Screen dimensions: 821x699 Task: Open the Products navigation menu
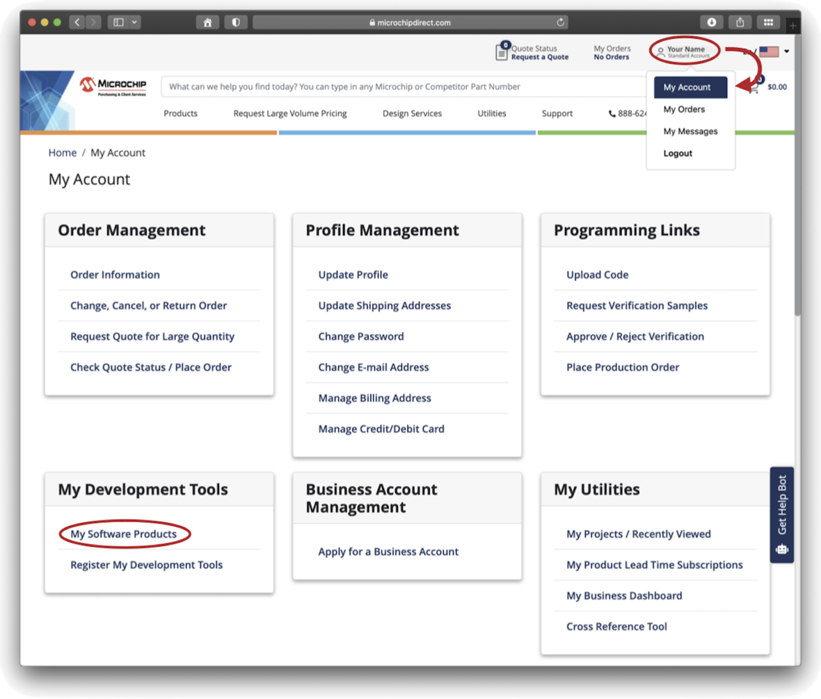pyautogui.click(x=180, y=113)
